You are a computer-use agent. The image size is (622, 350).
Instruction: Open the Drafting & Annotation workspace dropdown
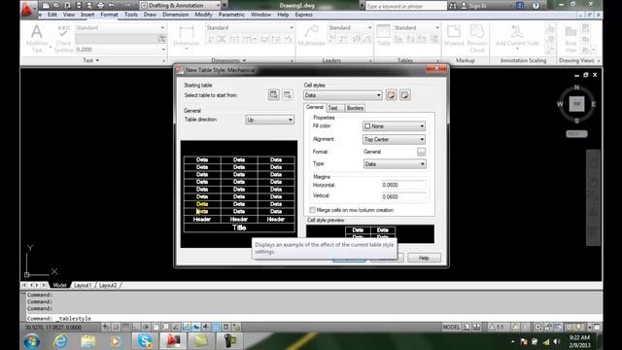pos(181,5)
